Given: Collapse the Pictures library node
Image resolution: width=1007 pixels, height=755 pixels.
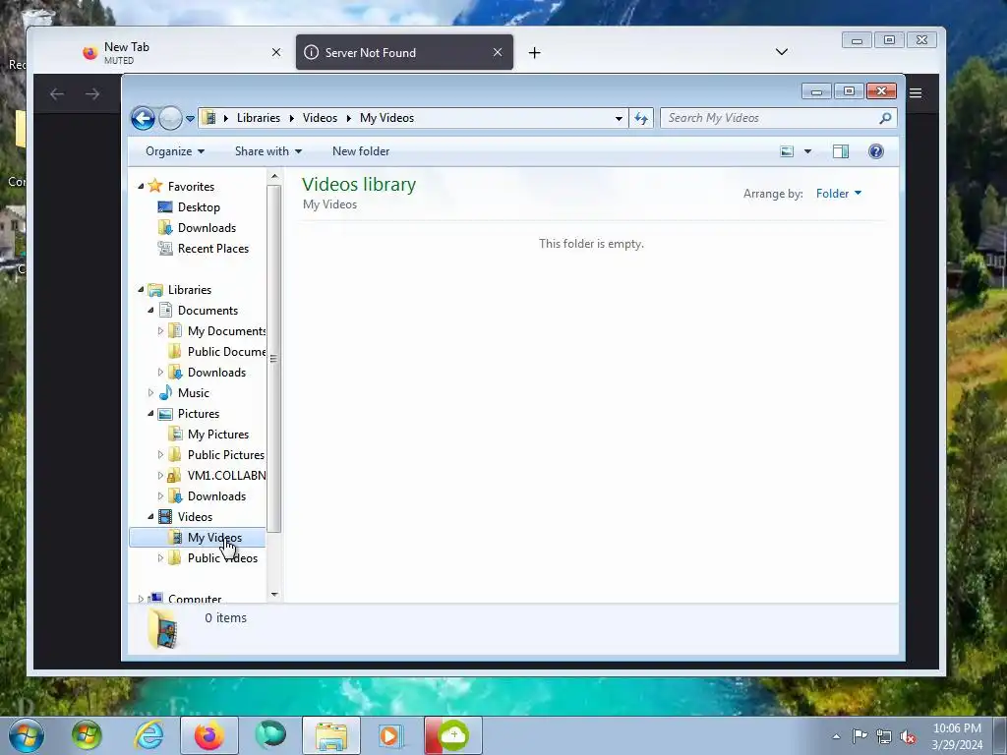Looking at the screenshot, I should (x=150, y=414).
